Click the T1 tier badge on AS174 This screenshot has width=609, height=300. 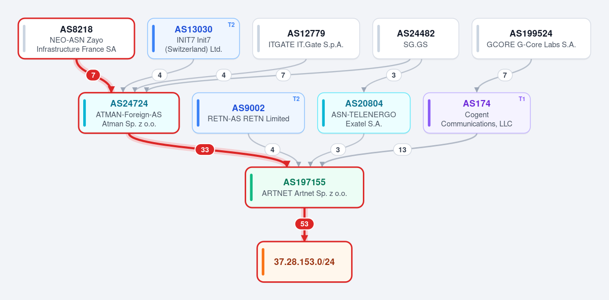pos(522,99)
